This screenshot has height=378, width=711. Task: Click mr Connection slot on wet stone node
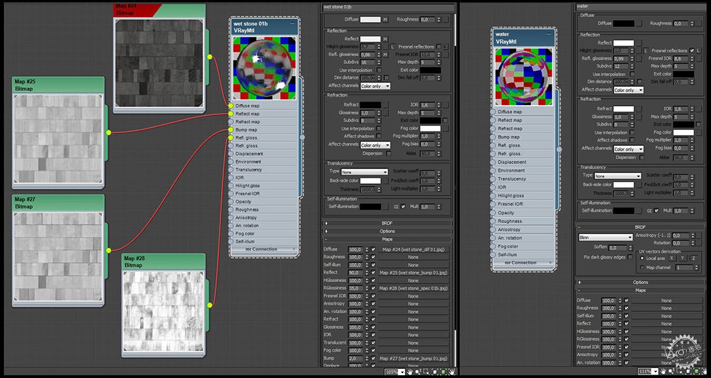[264, 249]
